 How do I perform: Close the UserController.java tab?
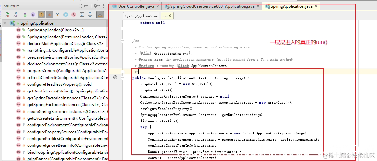[157, 7]
